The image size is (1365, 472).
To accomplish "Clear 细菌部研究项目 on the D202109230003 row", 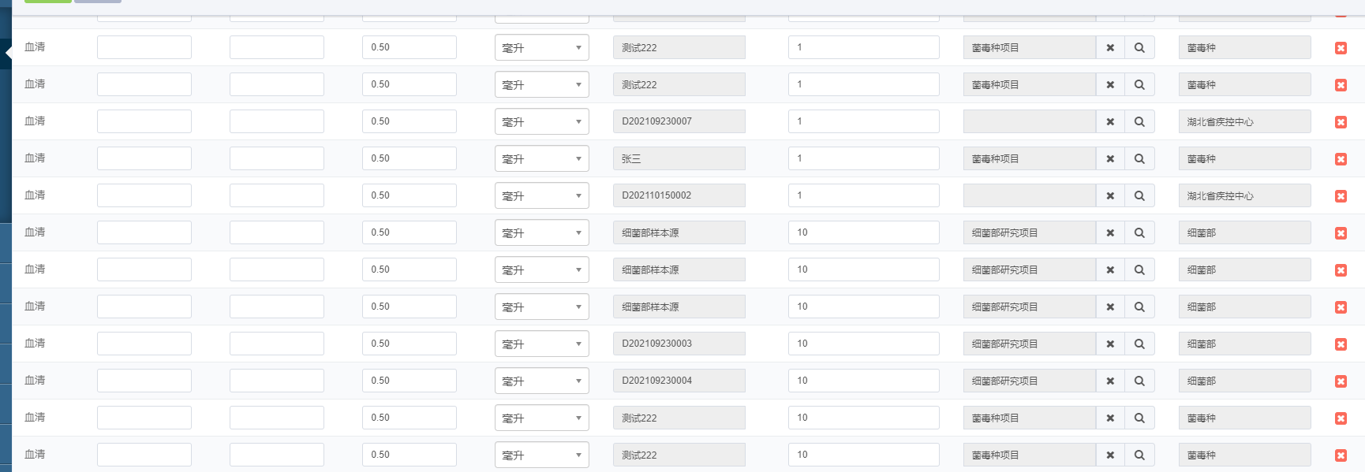I will [1110, 344].
